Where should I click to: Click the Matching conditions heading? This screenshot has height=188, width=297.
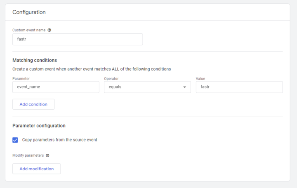35,60
